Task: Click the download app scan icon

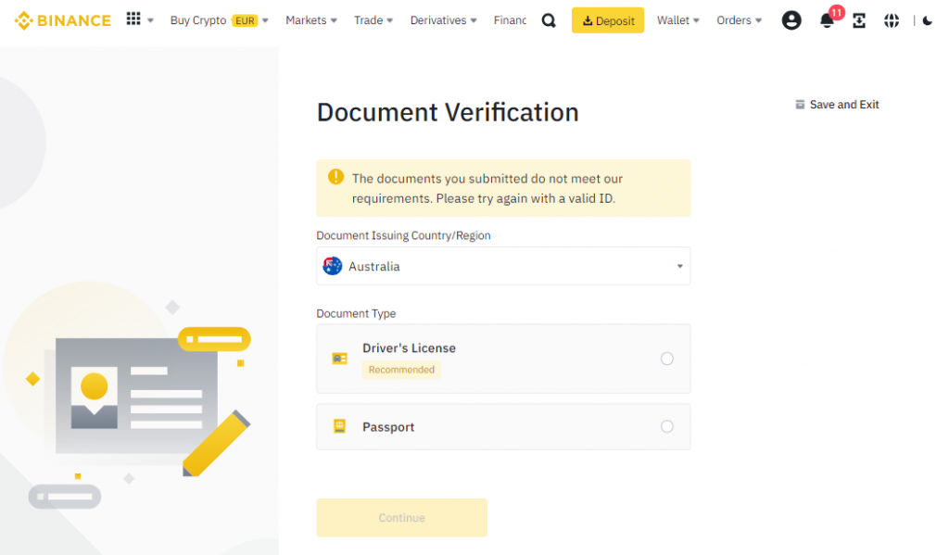Action: coord(859,20)
